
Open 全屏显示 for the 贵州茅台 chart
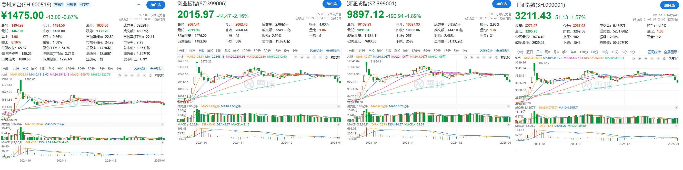[x=157, y=69]
